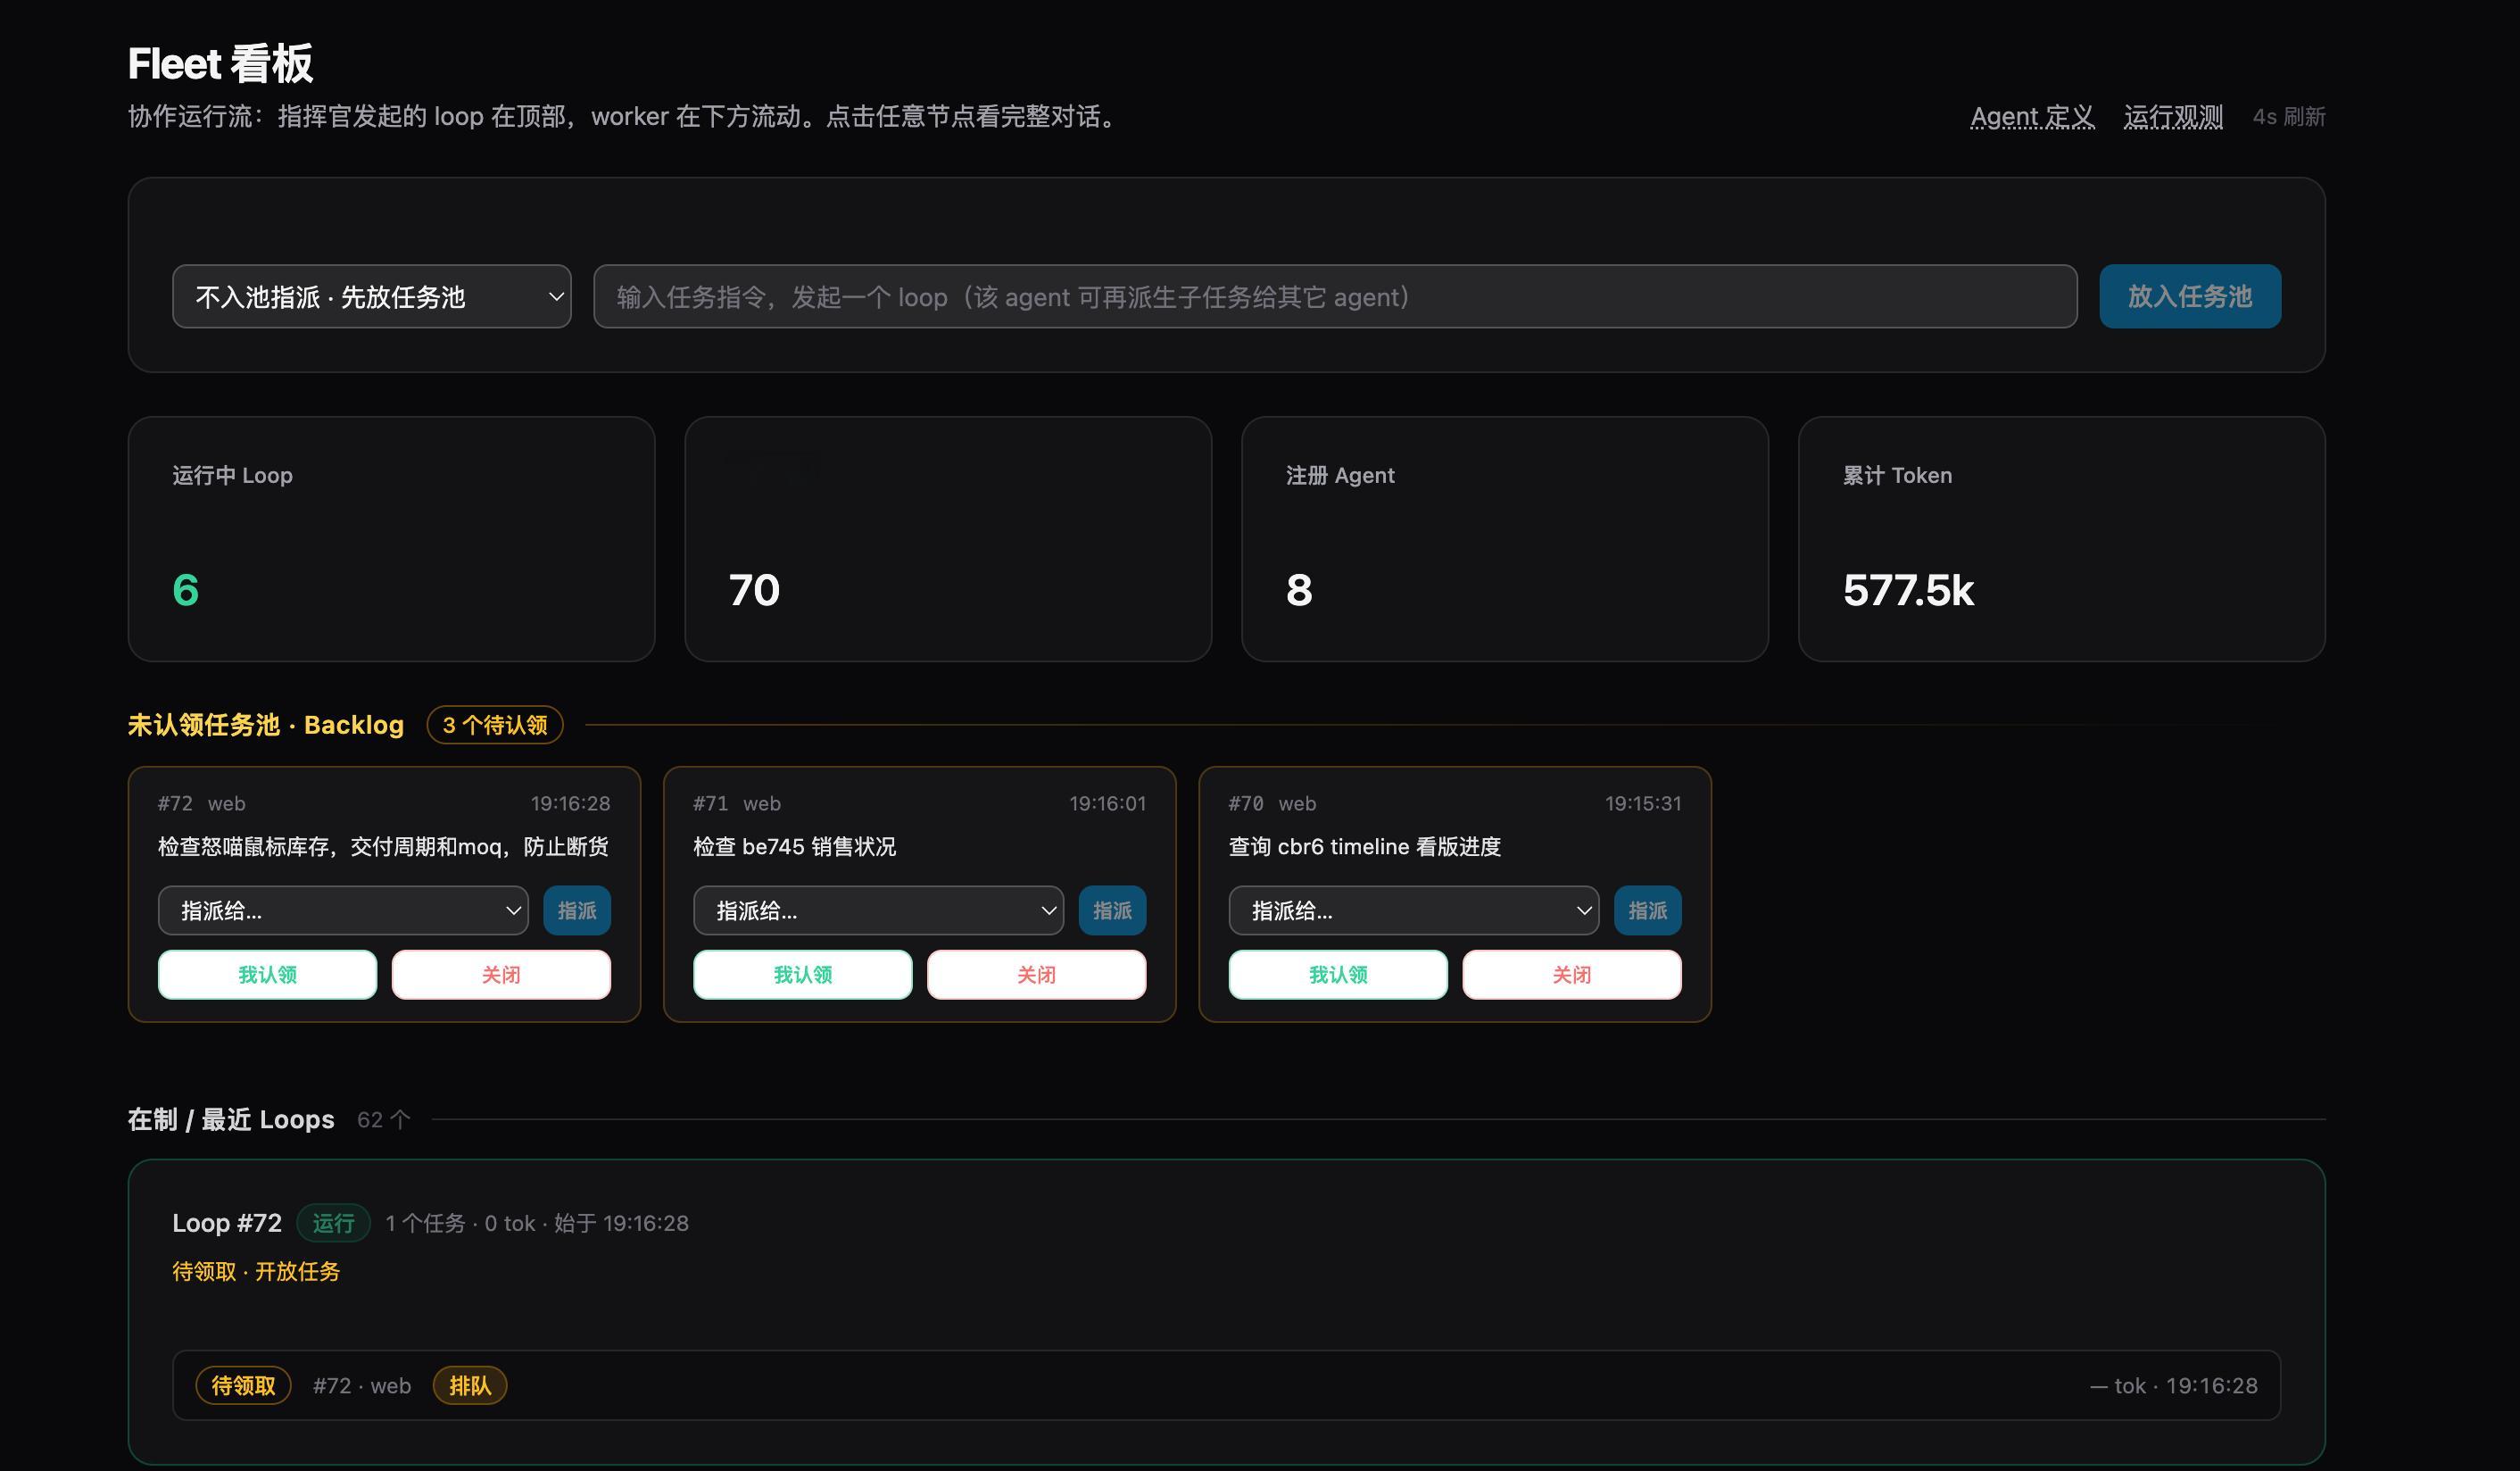Viewport: 2520px width, 1471px height.
Task: Claim task #72 with 我认领
Action: 267,974
